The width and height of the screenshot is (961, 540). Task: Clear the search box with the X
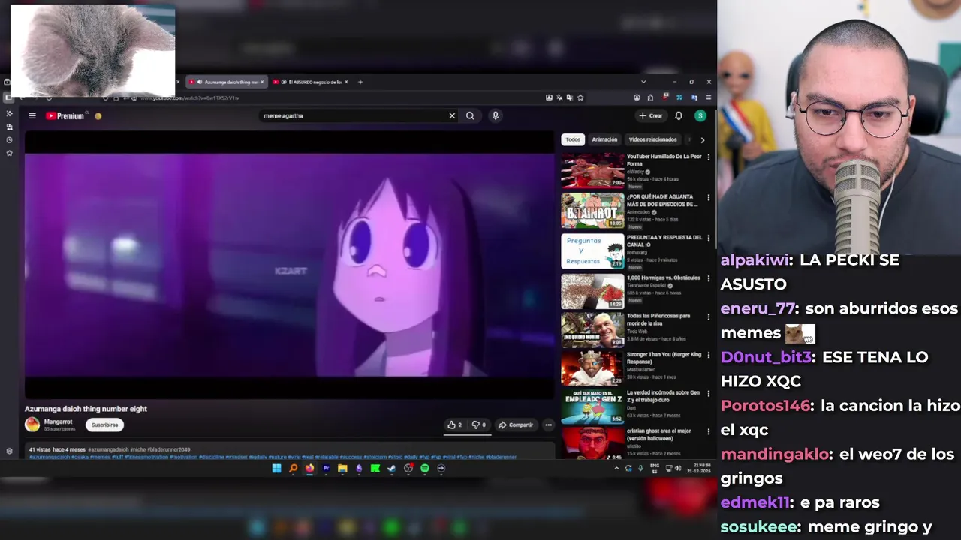tap(452, 115)
